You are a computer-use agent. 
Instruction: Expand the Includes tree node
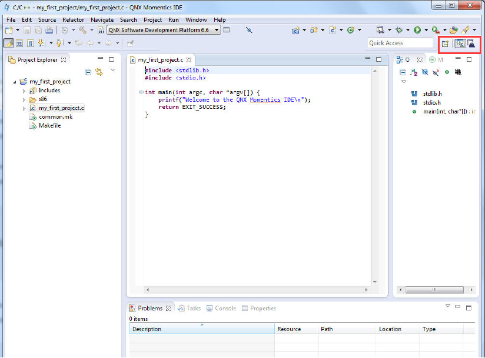24,91
